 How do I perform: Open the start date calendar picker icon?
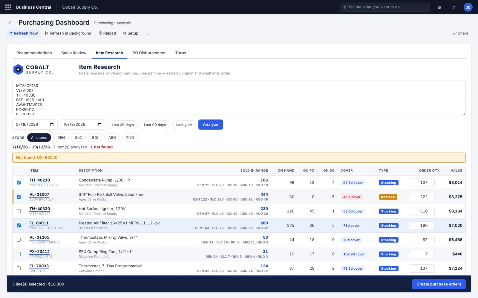52,125
